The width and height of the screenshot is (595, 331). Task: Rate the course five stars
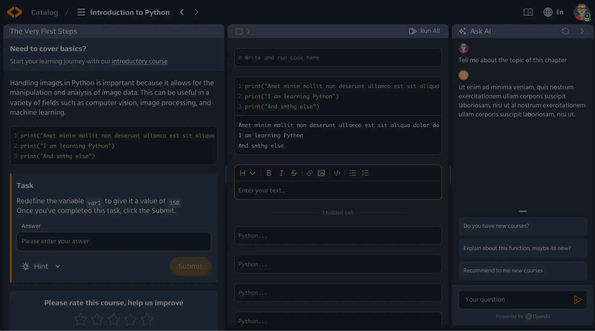[x=147, y=319]
